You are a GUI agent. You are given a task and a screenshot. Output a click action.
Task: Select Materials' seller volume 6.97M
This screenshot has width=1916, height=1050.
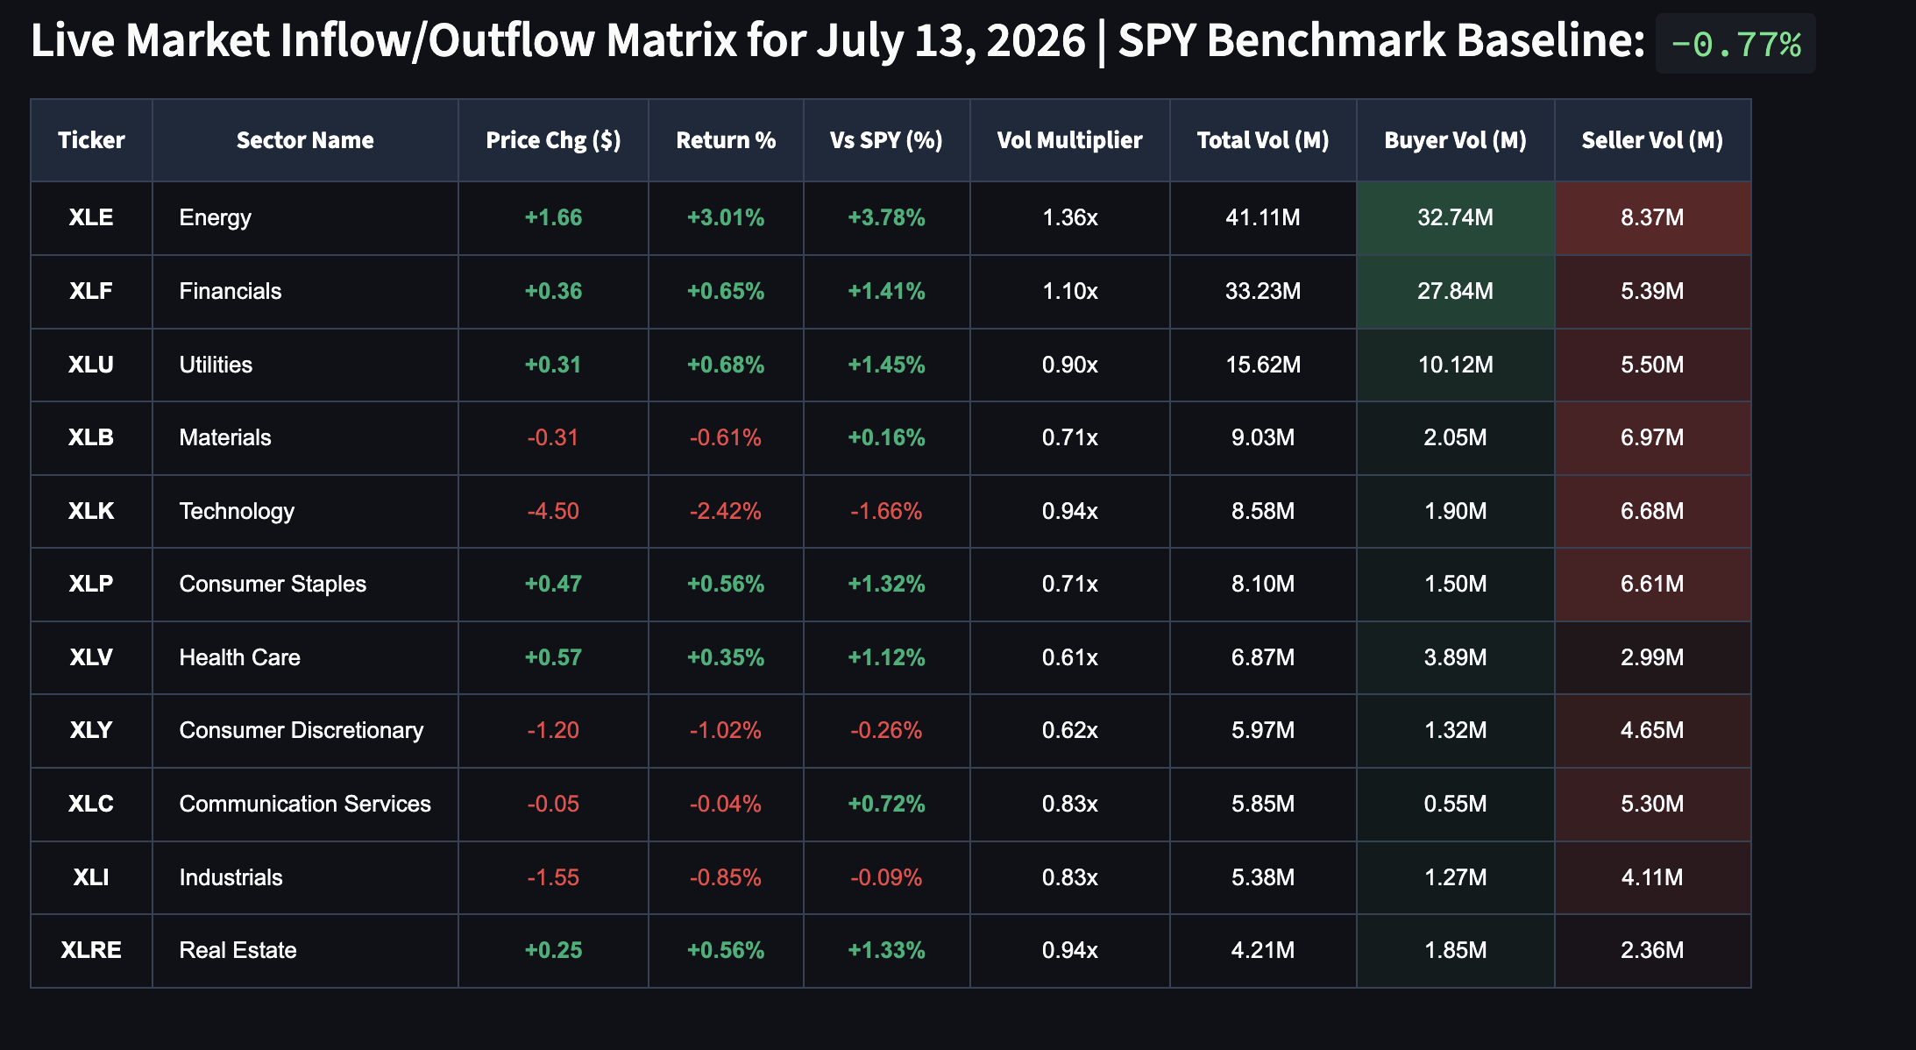1652,437
